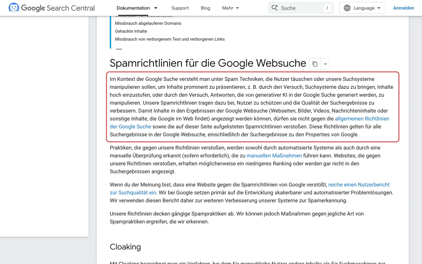This screenshot has width=422, height=264.
Task: Expand the Mehr menu
Action: click(x=231, y=8)
